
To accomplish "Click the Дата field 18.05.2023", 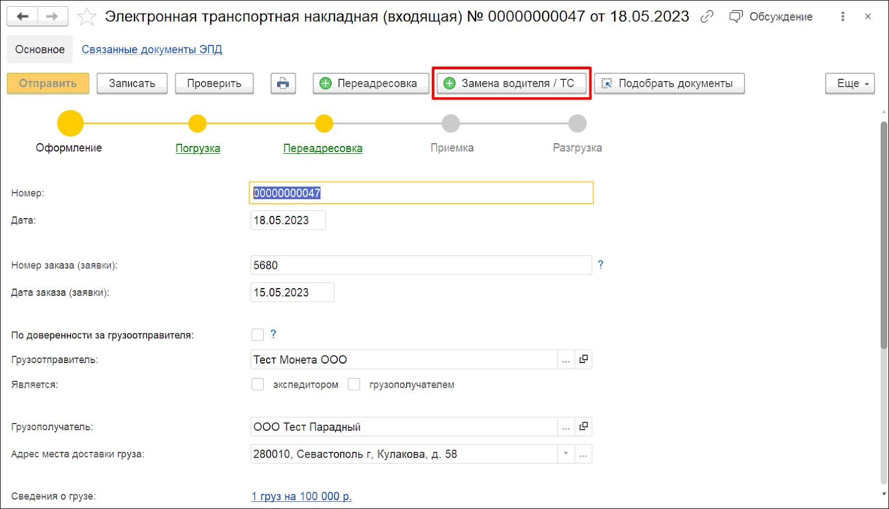I will [288, 220].
